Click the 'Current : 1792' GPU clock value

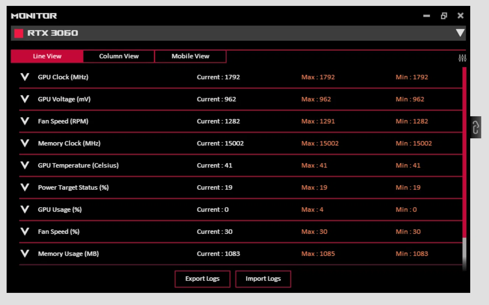[218, 77]
